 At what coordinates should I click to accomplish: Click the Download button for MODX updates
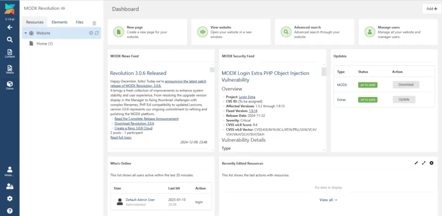(405, 85)
